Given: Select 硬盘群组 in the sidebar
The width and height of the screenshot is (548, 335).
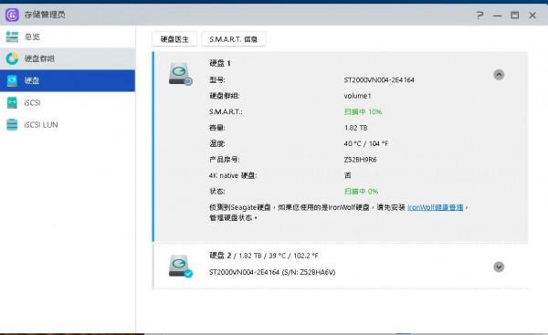Looking at the screenshot, I should (x=68, y=58).
